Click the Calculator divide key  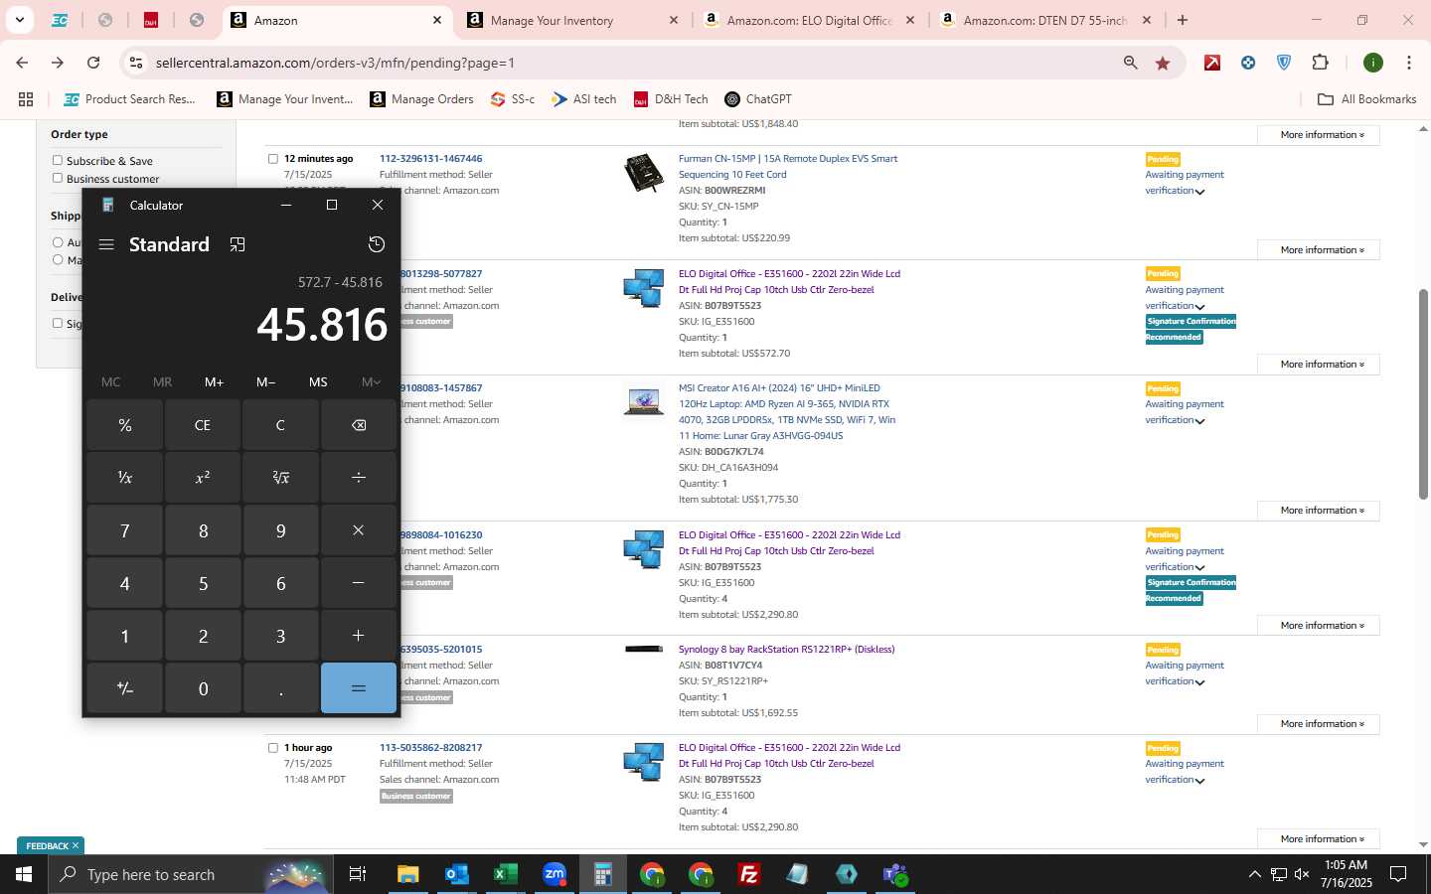[x=359, y=478]
